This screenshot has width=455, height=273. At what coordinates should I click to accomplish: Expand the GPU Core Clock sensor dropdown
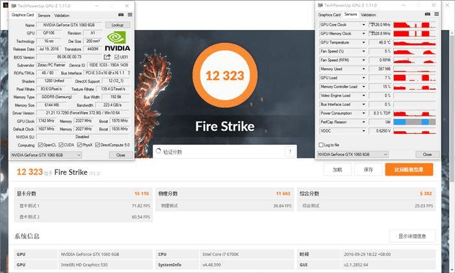point(363,25)
